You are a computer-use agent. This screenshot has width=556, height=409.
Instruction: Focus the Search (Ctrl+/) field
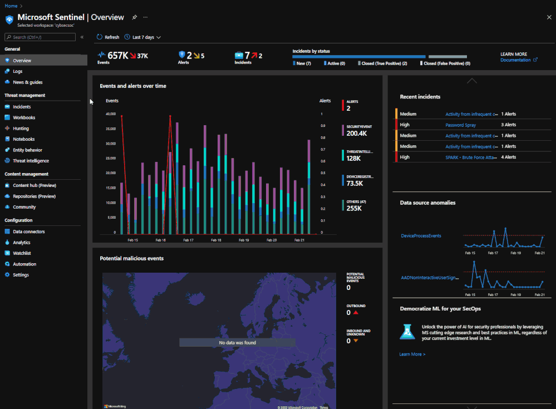click(x=40, y=37)
